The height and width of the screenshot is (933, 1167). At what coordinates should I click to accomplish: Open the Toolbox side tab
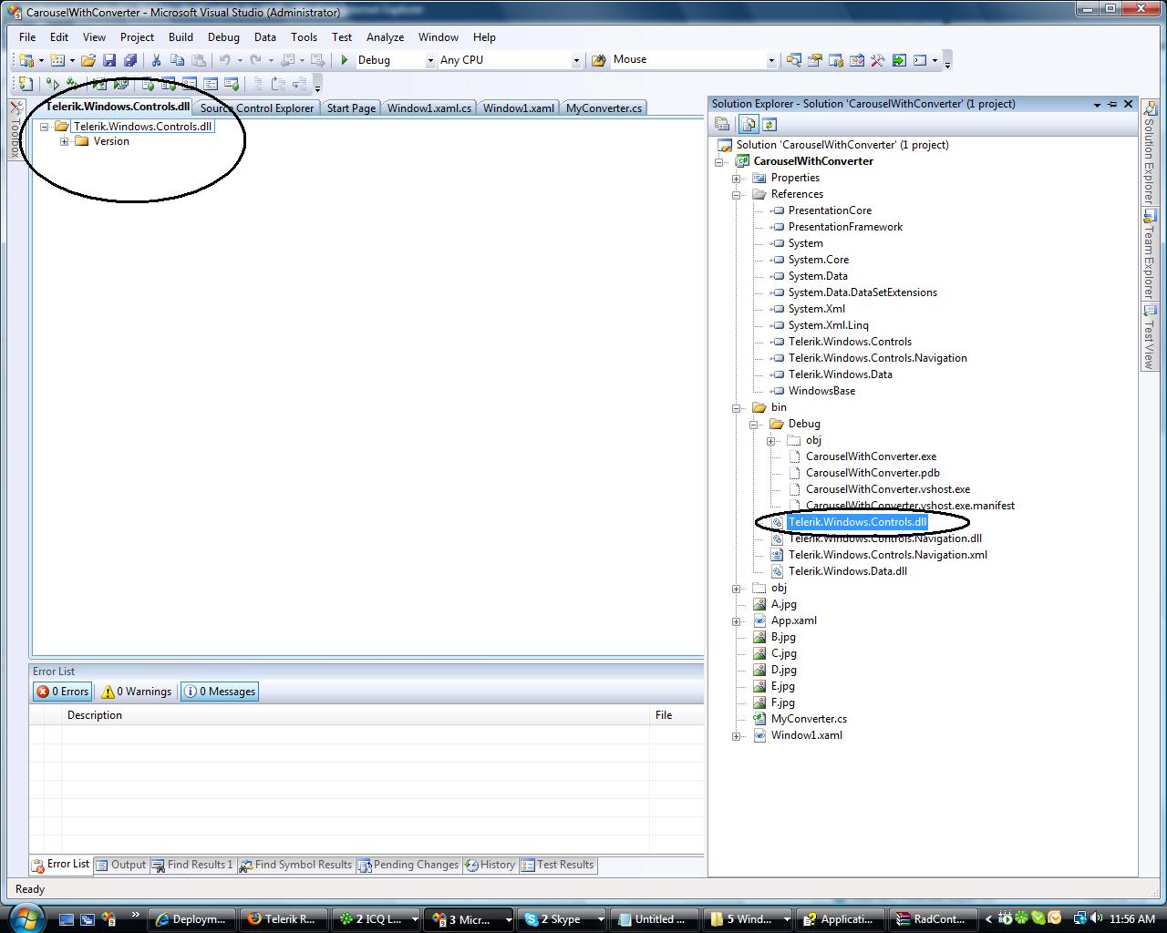coord(15,130)
